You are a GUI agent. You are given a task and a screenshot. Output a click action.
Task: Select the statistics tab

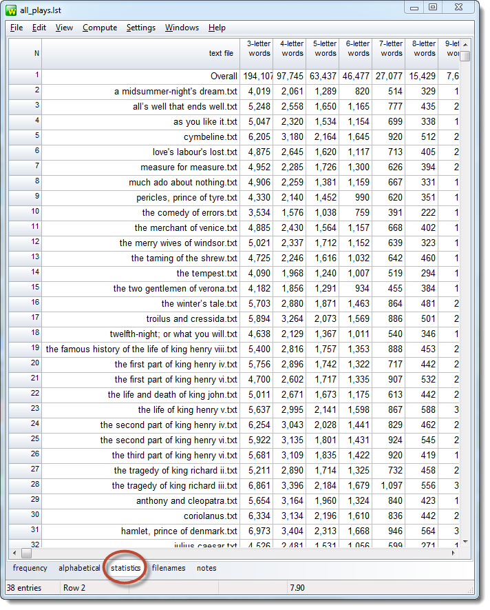pyautogui.click(x=126, y=568)
